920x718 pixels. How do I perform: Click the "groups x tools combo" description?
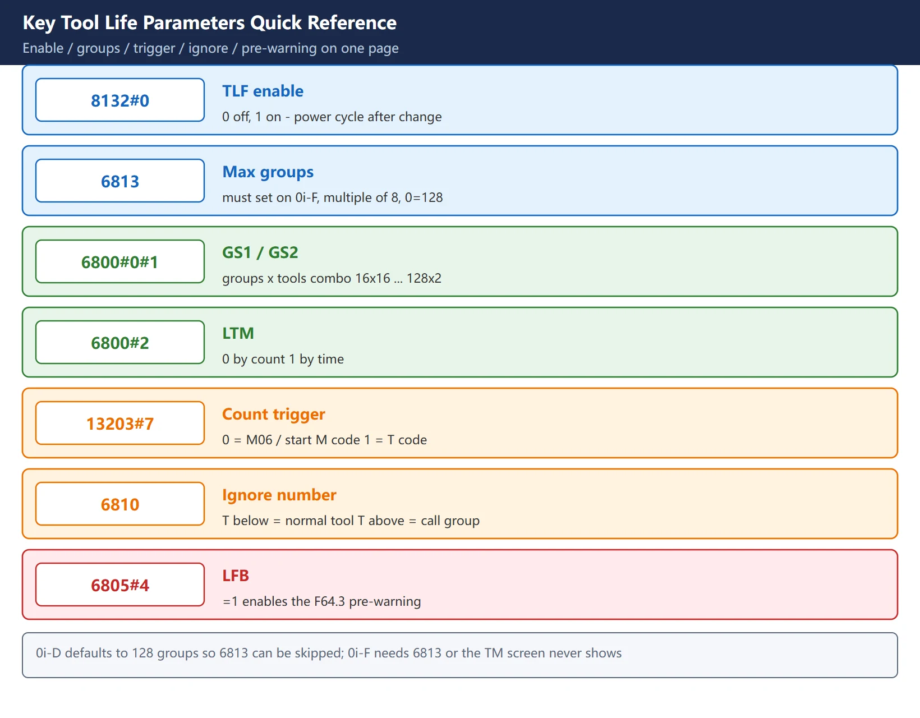pos(332,278)
